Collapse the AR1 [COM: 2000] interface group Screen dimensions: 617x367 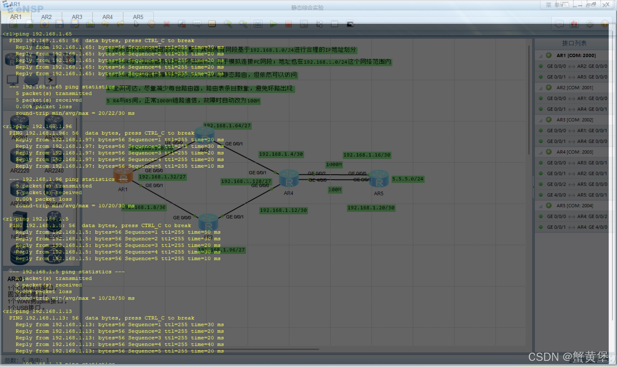click(x=540, y=56)
